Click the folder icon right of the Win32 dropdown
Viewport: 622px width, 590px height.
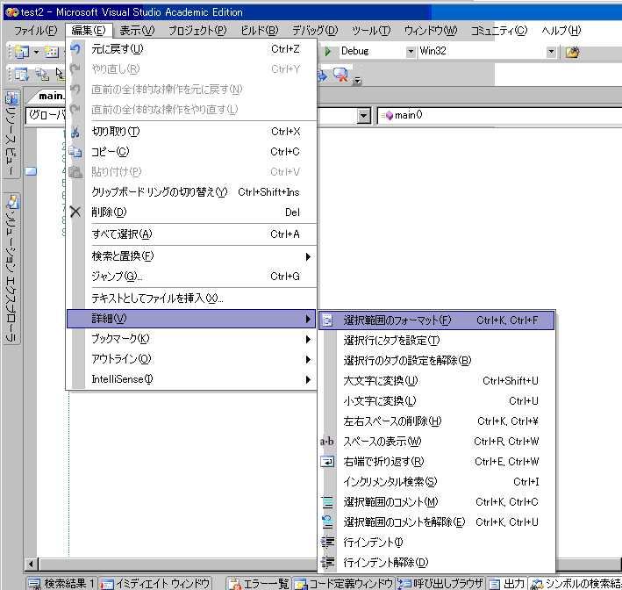(x=572, y=52)
